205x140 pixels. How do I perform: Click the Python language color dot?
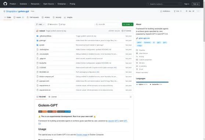tap(137, 85)
